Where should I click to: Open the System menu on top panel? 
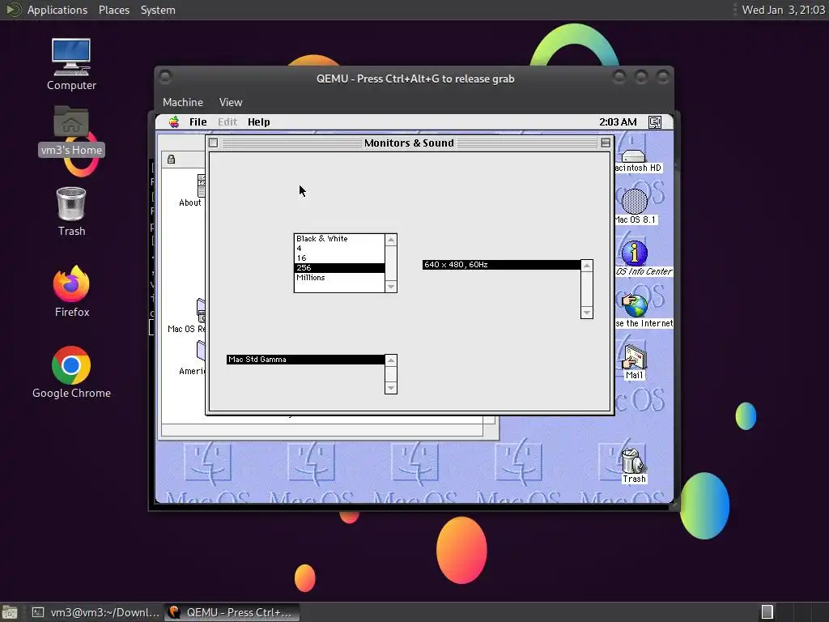158,10
